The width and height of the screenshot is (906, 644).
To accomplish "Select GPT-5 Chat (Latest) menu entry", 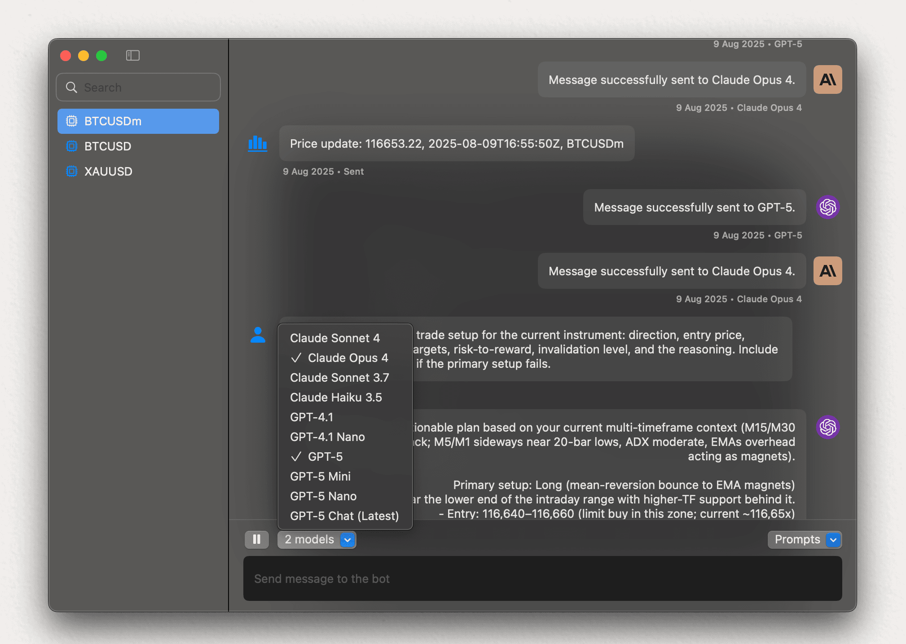I will tap(344, 516).
